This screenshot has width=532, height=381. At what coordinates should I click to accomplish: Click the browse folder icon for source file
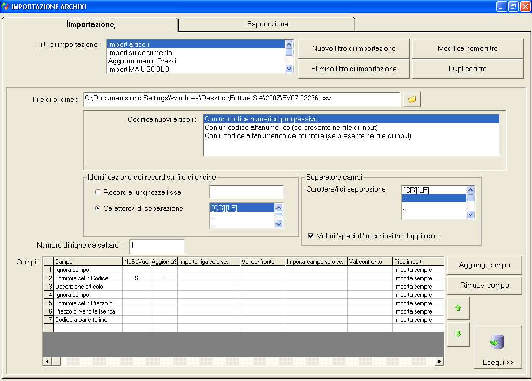point(411,99)
